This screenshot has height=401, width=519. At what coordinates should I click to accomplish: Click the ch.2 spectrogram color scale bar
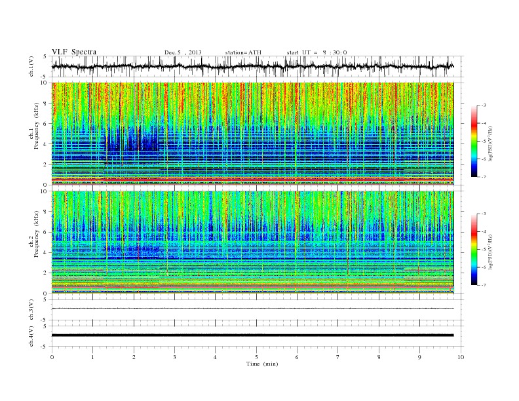coord(474,250)
